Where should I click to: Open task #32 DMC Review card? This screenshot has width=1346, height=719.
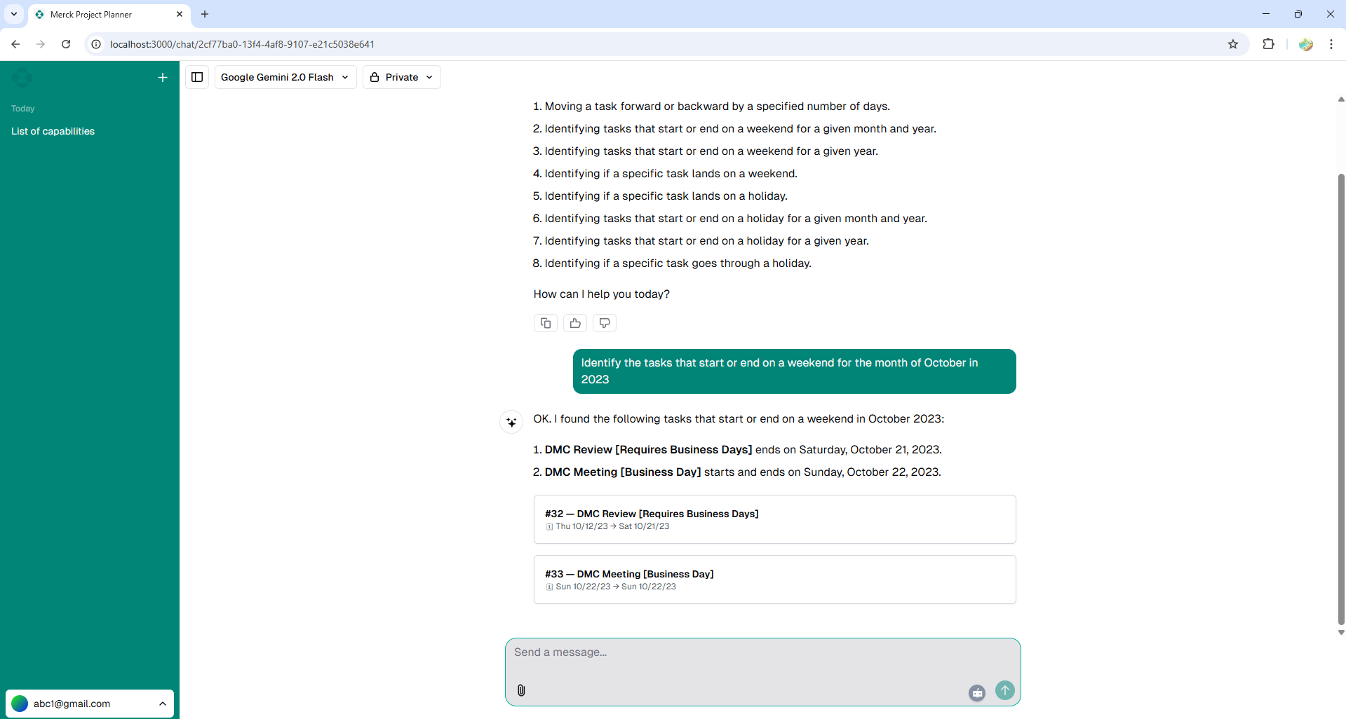coord(774,519)
